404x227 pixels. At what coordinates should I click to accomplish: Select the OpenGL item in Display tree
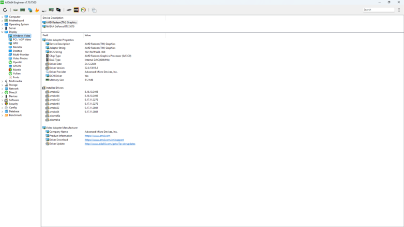click(17, 62)
